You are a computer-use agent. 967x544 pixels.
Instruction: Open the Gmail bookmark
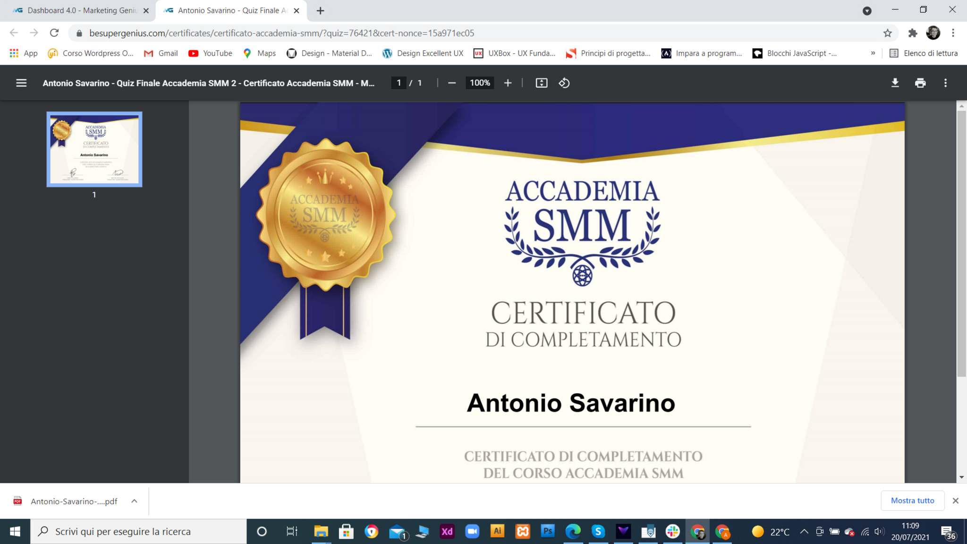click(161, 53)
